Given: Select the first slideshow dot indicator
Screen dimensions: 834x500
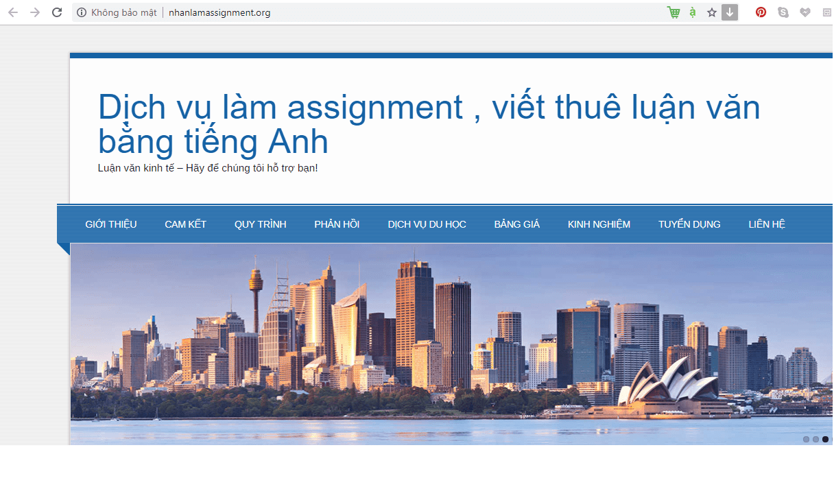Looking at the screenshot, I should (x=807, y=440).
